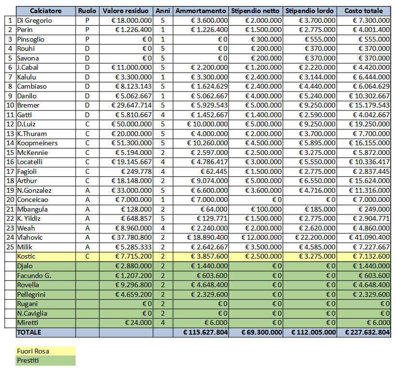Click the Anni column header
This screenshot has height=369, width=396.
pos(163,11)
